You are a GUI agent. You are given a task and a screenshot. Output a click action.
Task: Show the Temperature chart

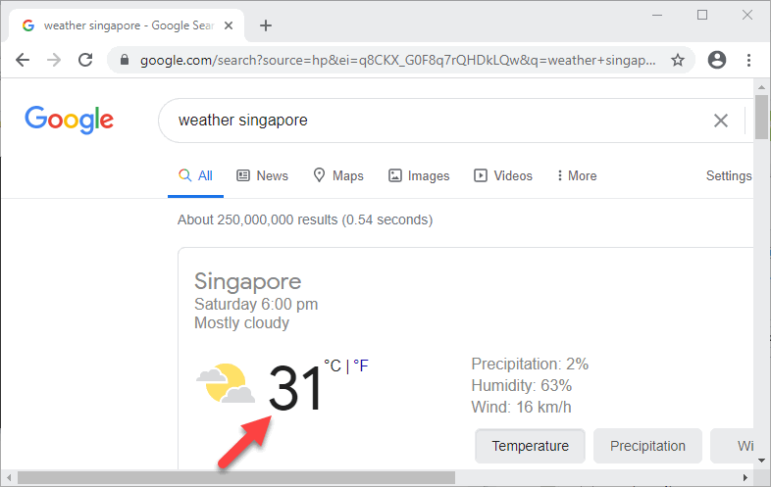[x=530, y=446]
